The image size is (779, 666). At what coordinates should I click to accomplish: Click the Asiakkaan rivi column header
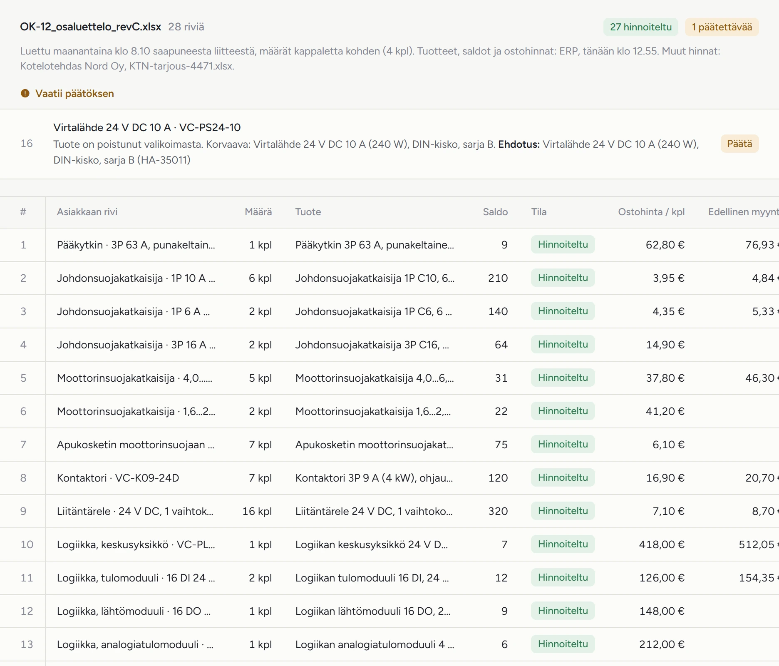87,212
